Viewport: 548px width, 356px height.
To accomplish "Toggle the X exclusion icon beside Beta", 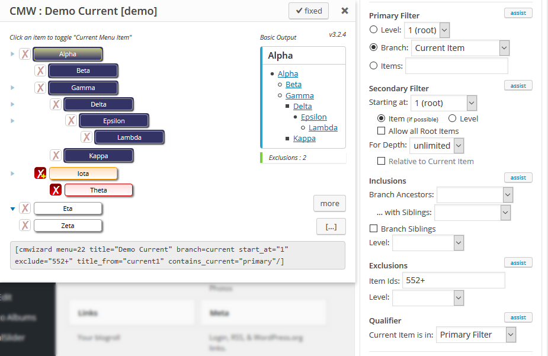I will [x=40, y=70].
